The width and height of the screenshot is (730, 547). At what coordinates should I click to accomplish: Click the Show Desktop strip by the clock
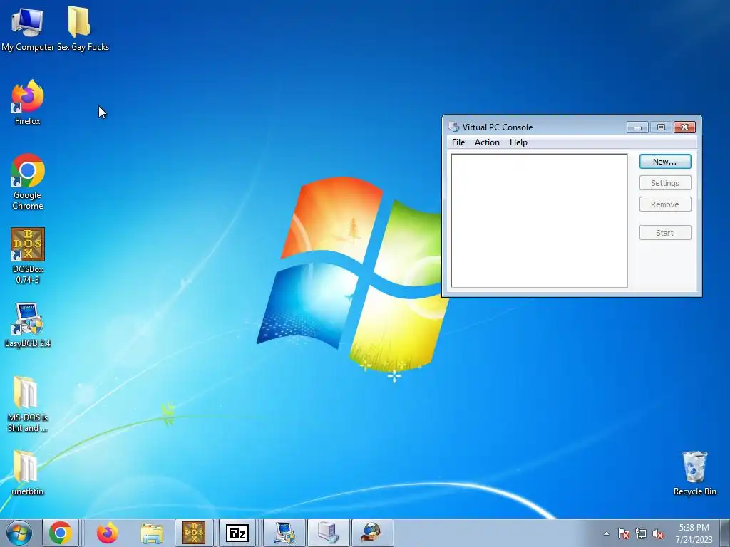(725, 533)
